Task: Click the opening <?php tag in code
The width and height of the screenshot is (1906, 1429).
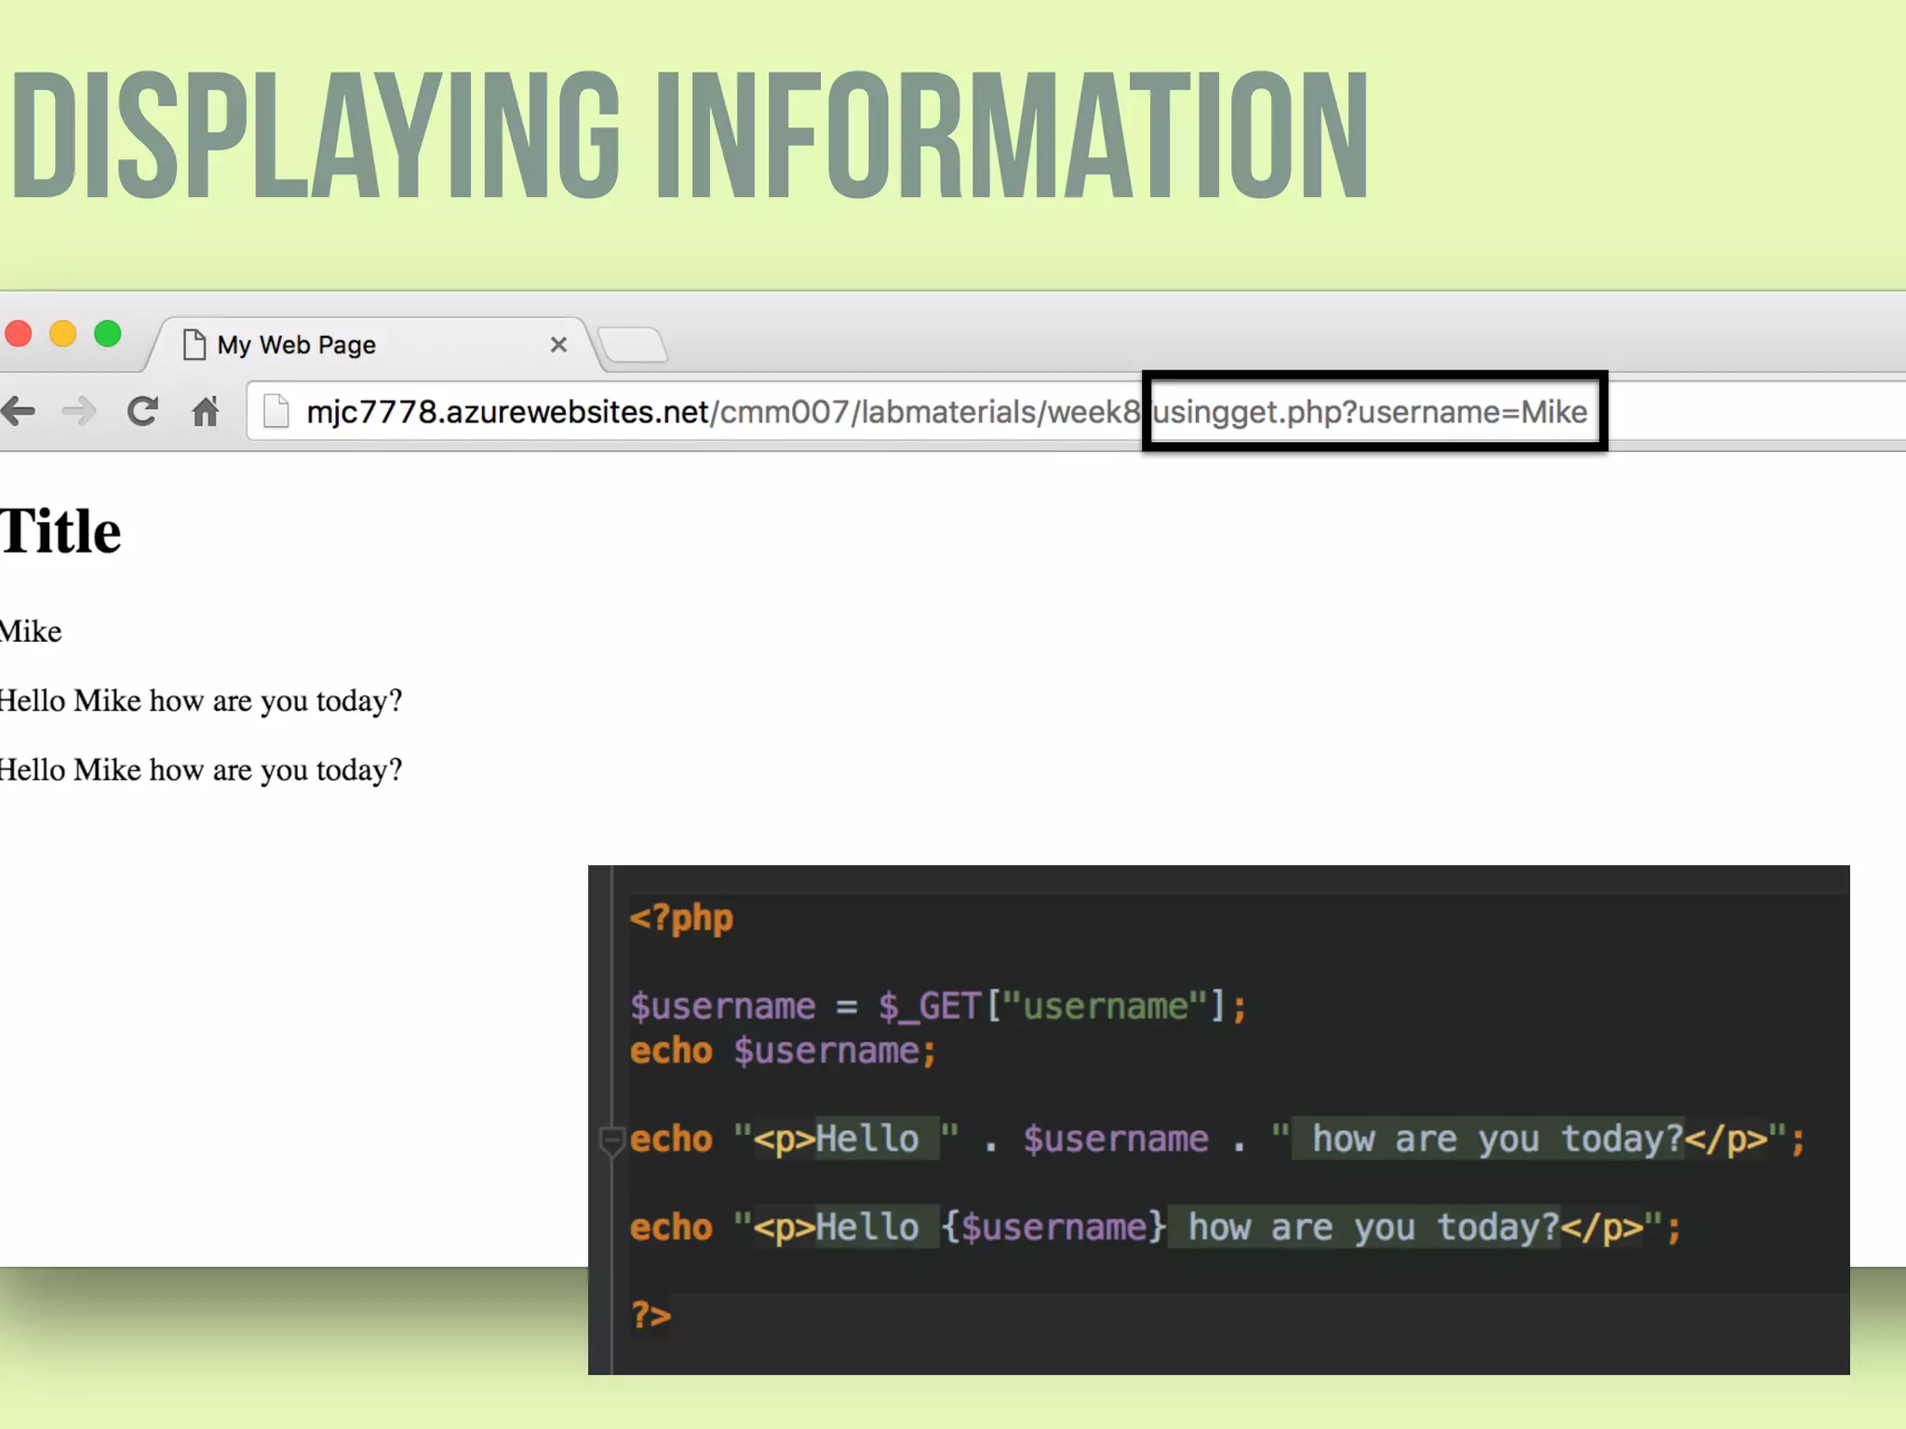Action: pyautogui.click(x=681, y=918)
